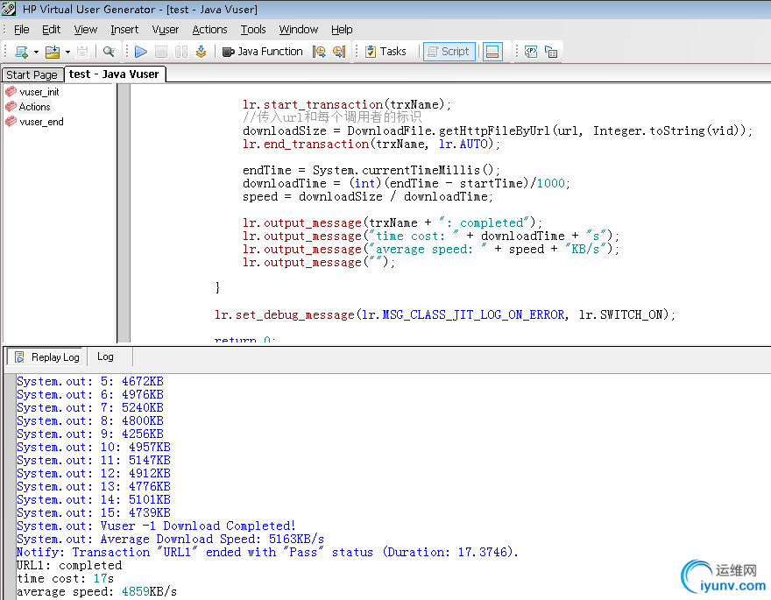
Task: Click the End Transaction clock icon
Action: 339,52
